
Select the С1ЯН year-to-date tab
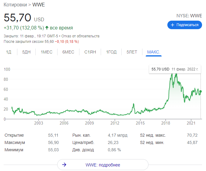pyautogui.click(x=90, y=52)
